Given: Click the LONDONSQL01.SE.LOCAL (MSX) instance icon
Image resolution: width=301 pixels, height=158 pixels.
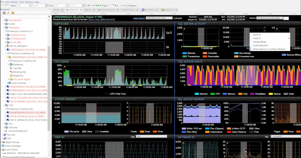Looking at the screenshot, I should [10, 57].
